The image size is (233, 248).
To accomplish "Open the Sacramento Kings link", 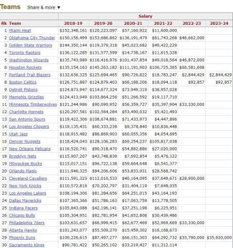I will coord(26,245).
